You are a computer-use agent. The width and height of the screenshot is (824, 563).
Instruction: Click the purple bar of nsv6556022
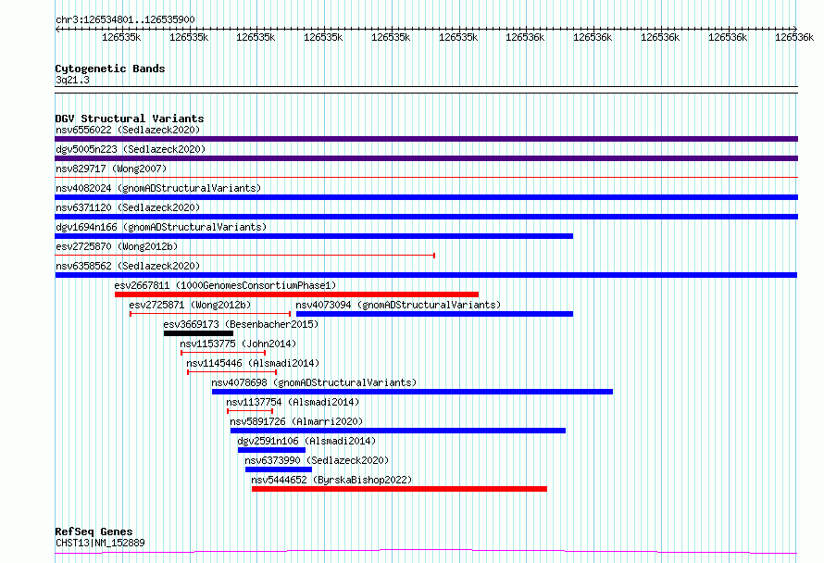(x=426, y=139)
